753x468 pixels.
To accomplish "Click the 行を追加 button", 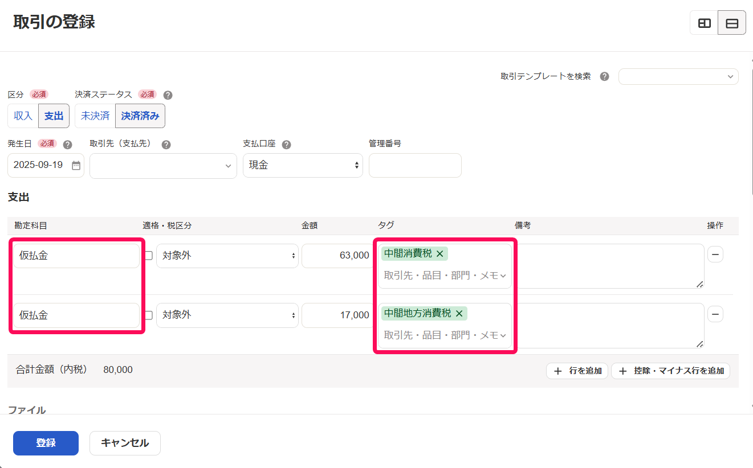I will (577, 371).
